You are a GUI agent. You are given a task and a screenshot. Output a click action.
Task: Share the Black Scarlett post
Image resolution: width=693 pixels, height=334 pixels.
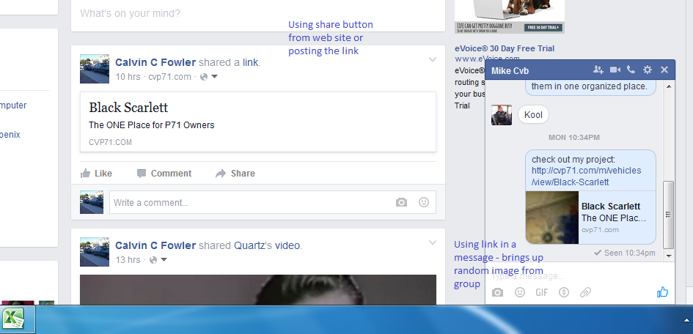(x=235, y=174)
